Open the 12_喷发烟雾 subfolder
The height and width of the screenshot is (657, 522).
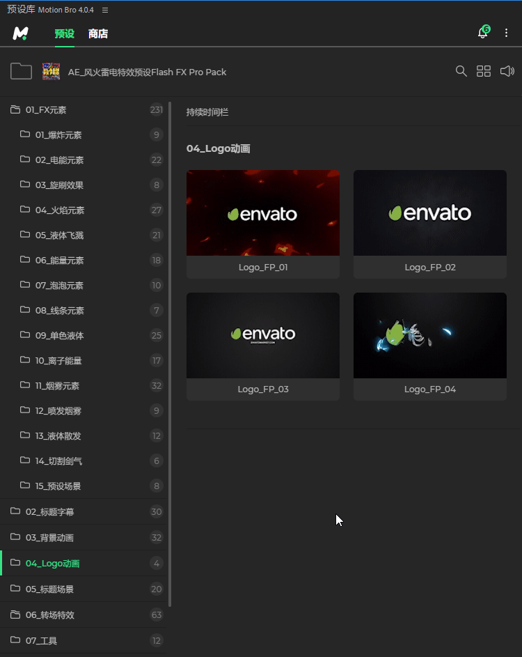(84, 410)
